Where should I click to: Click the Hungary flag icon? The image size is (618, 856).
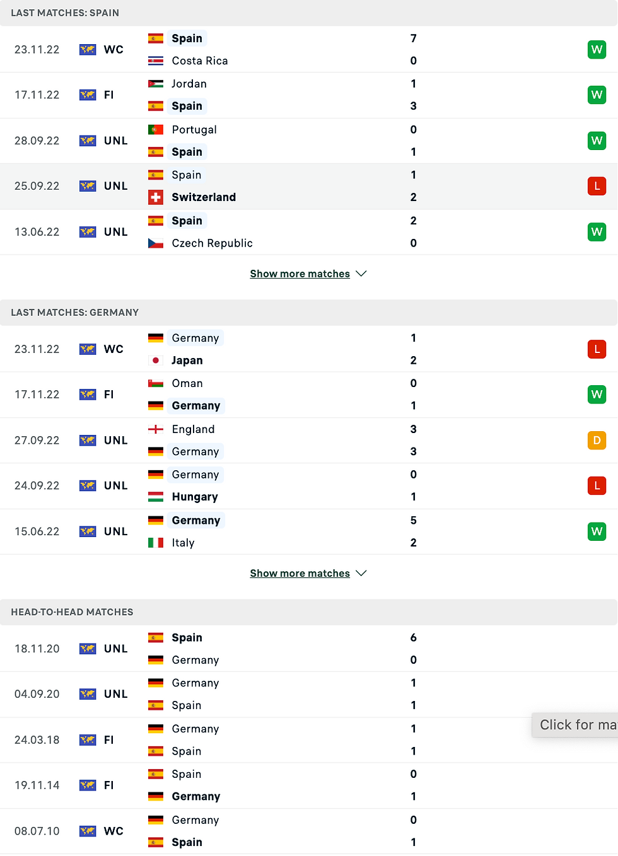(x=156, y=497)
